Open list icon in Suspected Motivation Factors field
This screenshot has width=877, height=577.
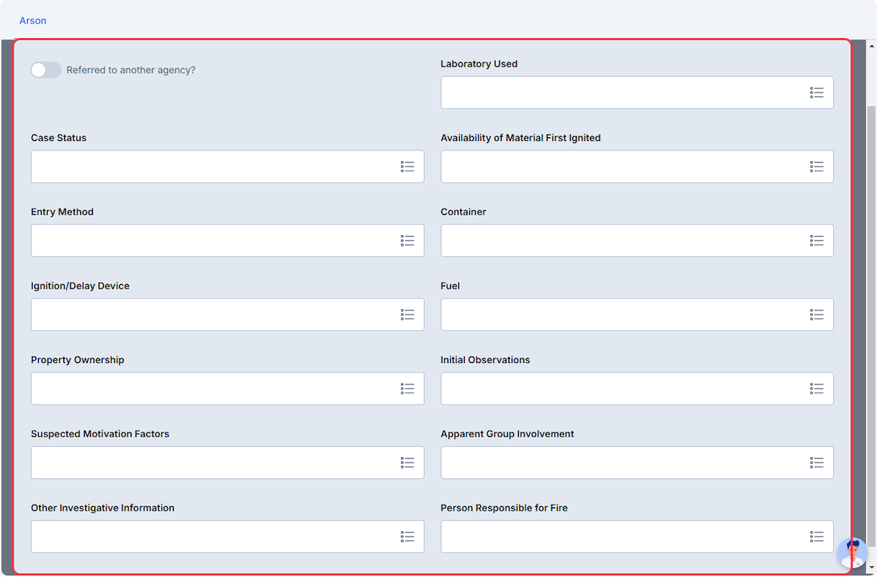point(407,462)
